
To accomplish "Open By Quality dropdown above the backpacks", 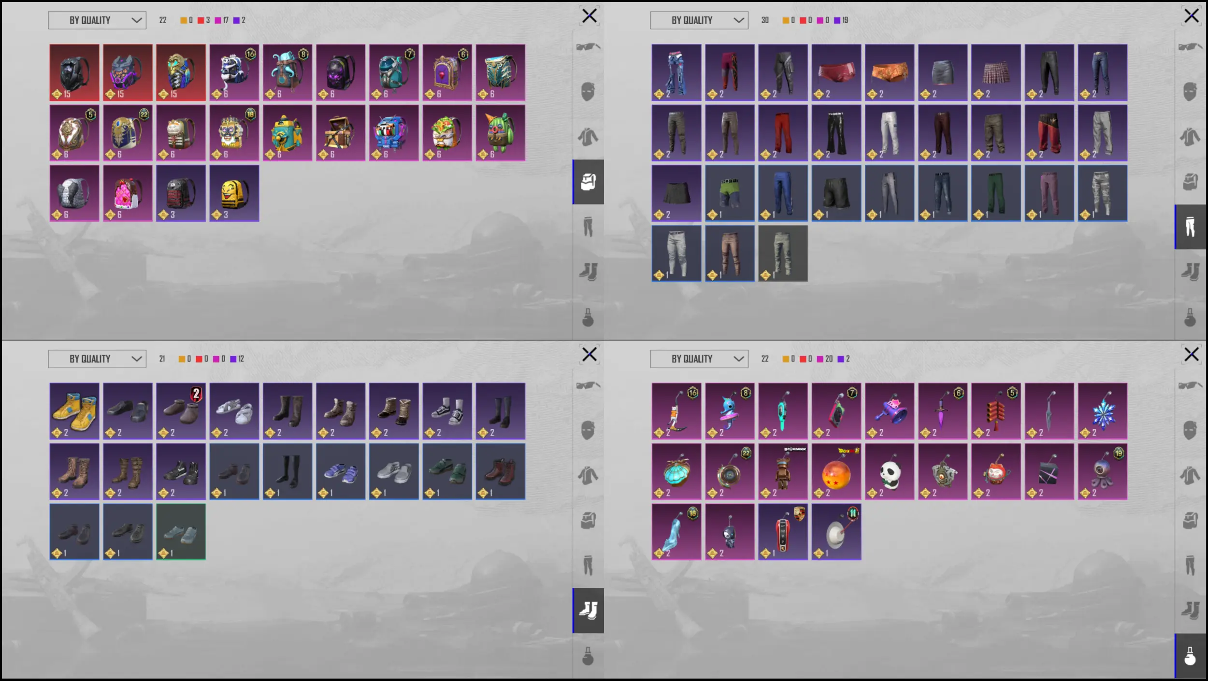I will click(97, 20).
